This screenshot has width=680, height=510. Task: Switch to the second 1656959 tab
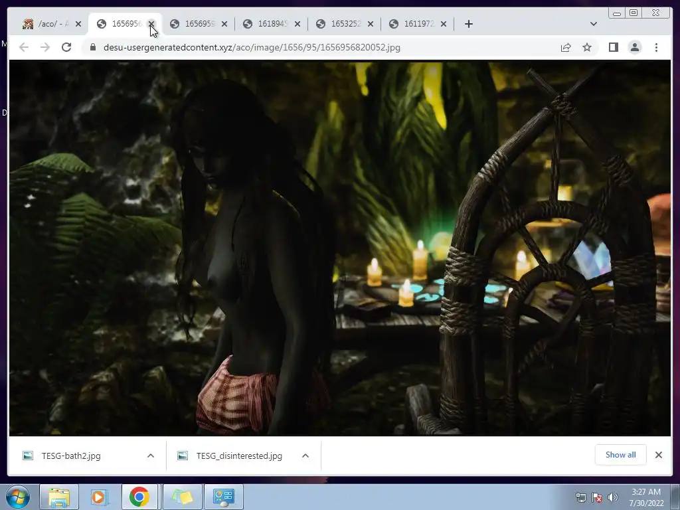pyautogui.click(x=193, y=24)
